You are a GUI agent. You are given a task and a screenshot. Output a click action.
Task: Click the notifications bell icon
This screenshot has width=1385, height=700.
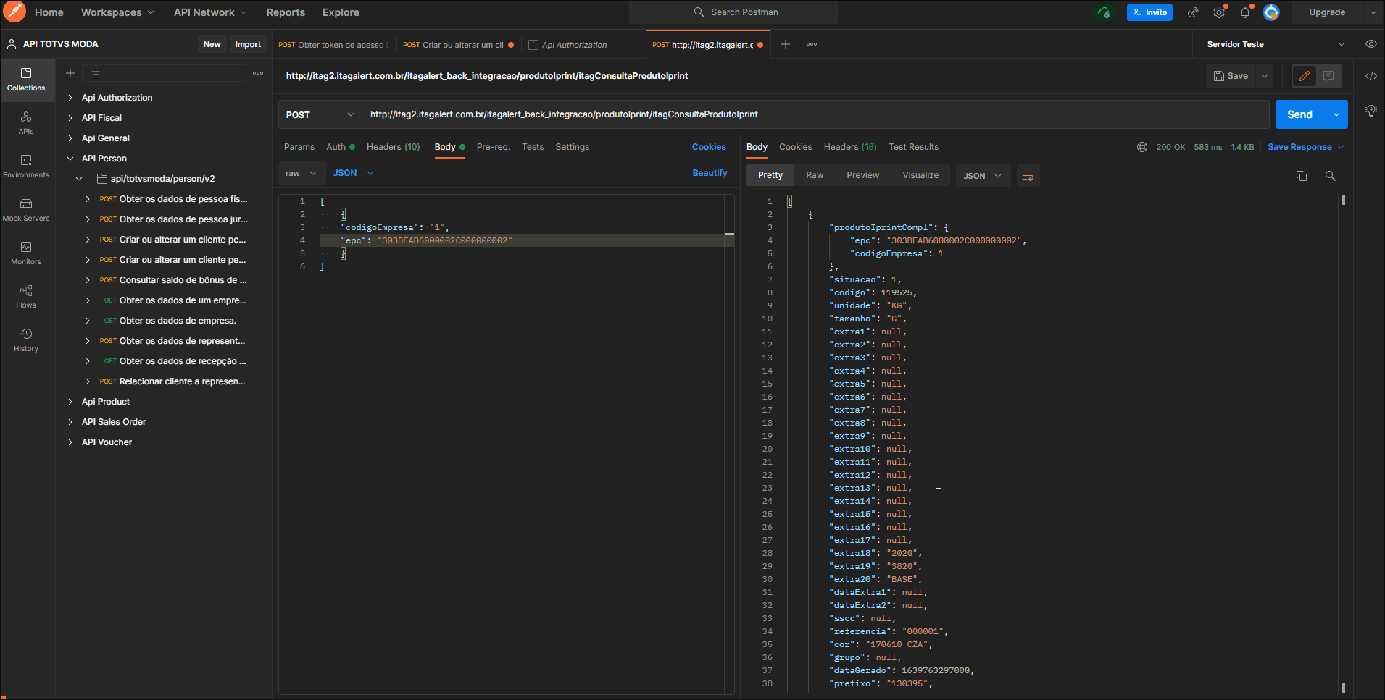tap(1245, 12)
